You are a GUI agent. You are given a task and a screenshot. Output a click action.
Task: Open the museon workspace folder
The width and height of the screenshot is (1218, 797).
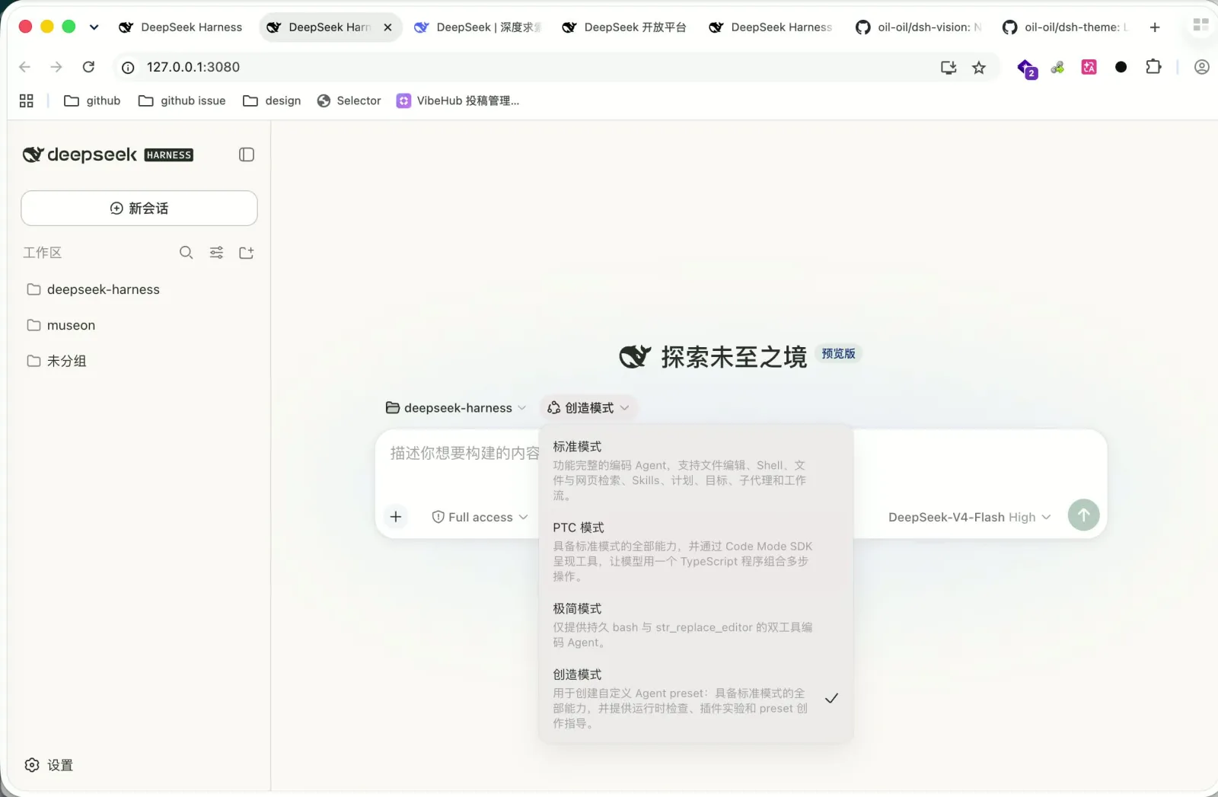tap(139, 325)
